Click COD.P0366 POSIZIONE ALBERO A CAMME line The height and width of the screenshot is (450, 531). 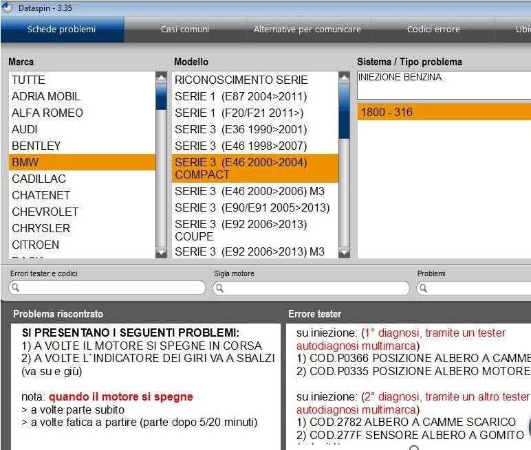pos(413,358)
